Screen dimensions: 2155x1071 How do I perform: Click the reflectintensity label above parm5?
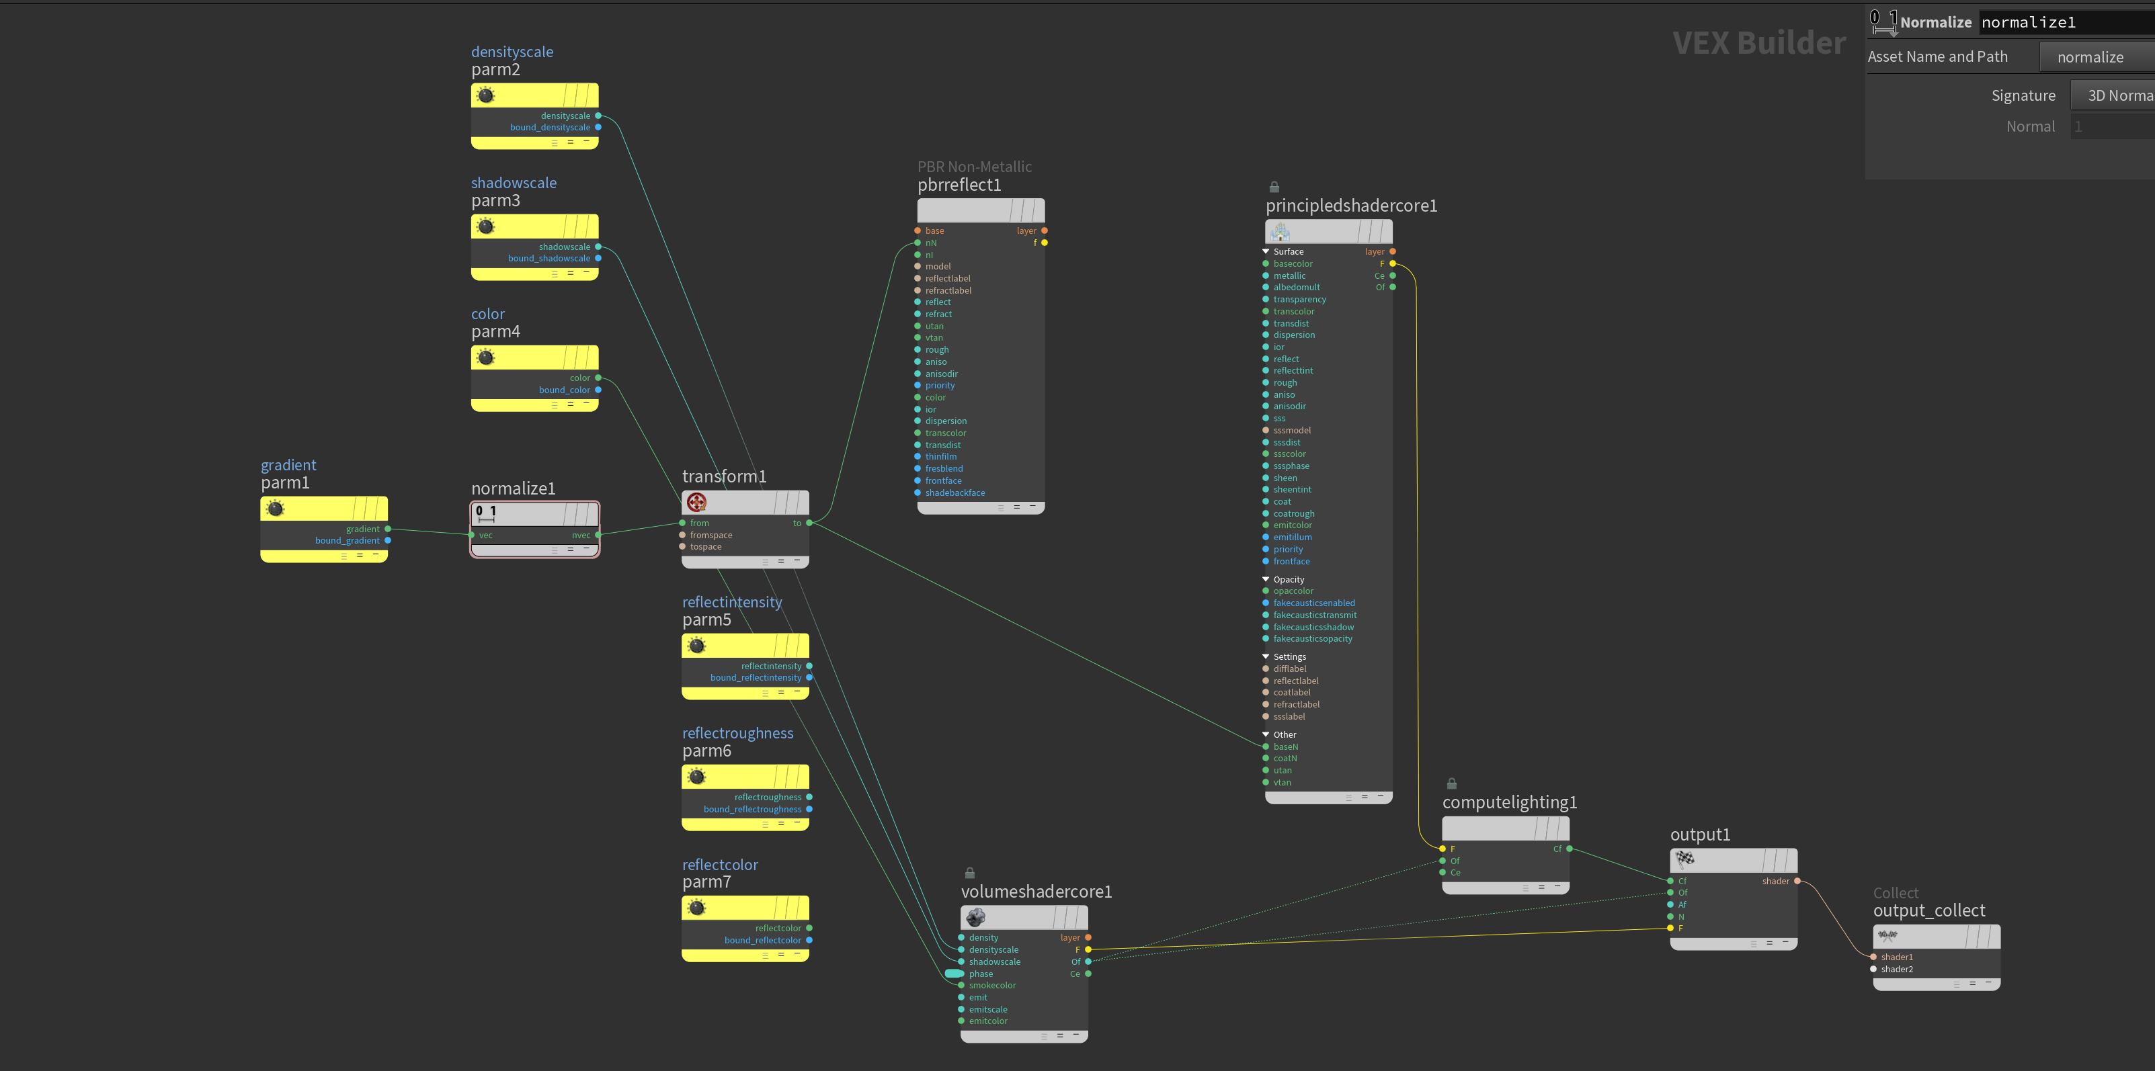[x=732, y=602]
